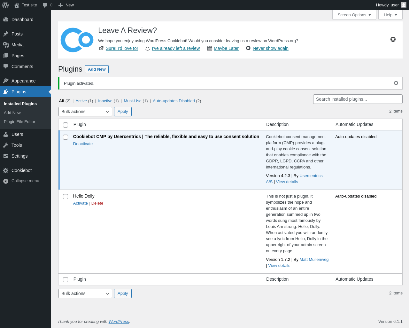Click Sure! I'd love to! link
Viewport: 409px width, 328px height.
coord(122,48)
